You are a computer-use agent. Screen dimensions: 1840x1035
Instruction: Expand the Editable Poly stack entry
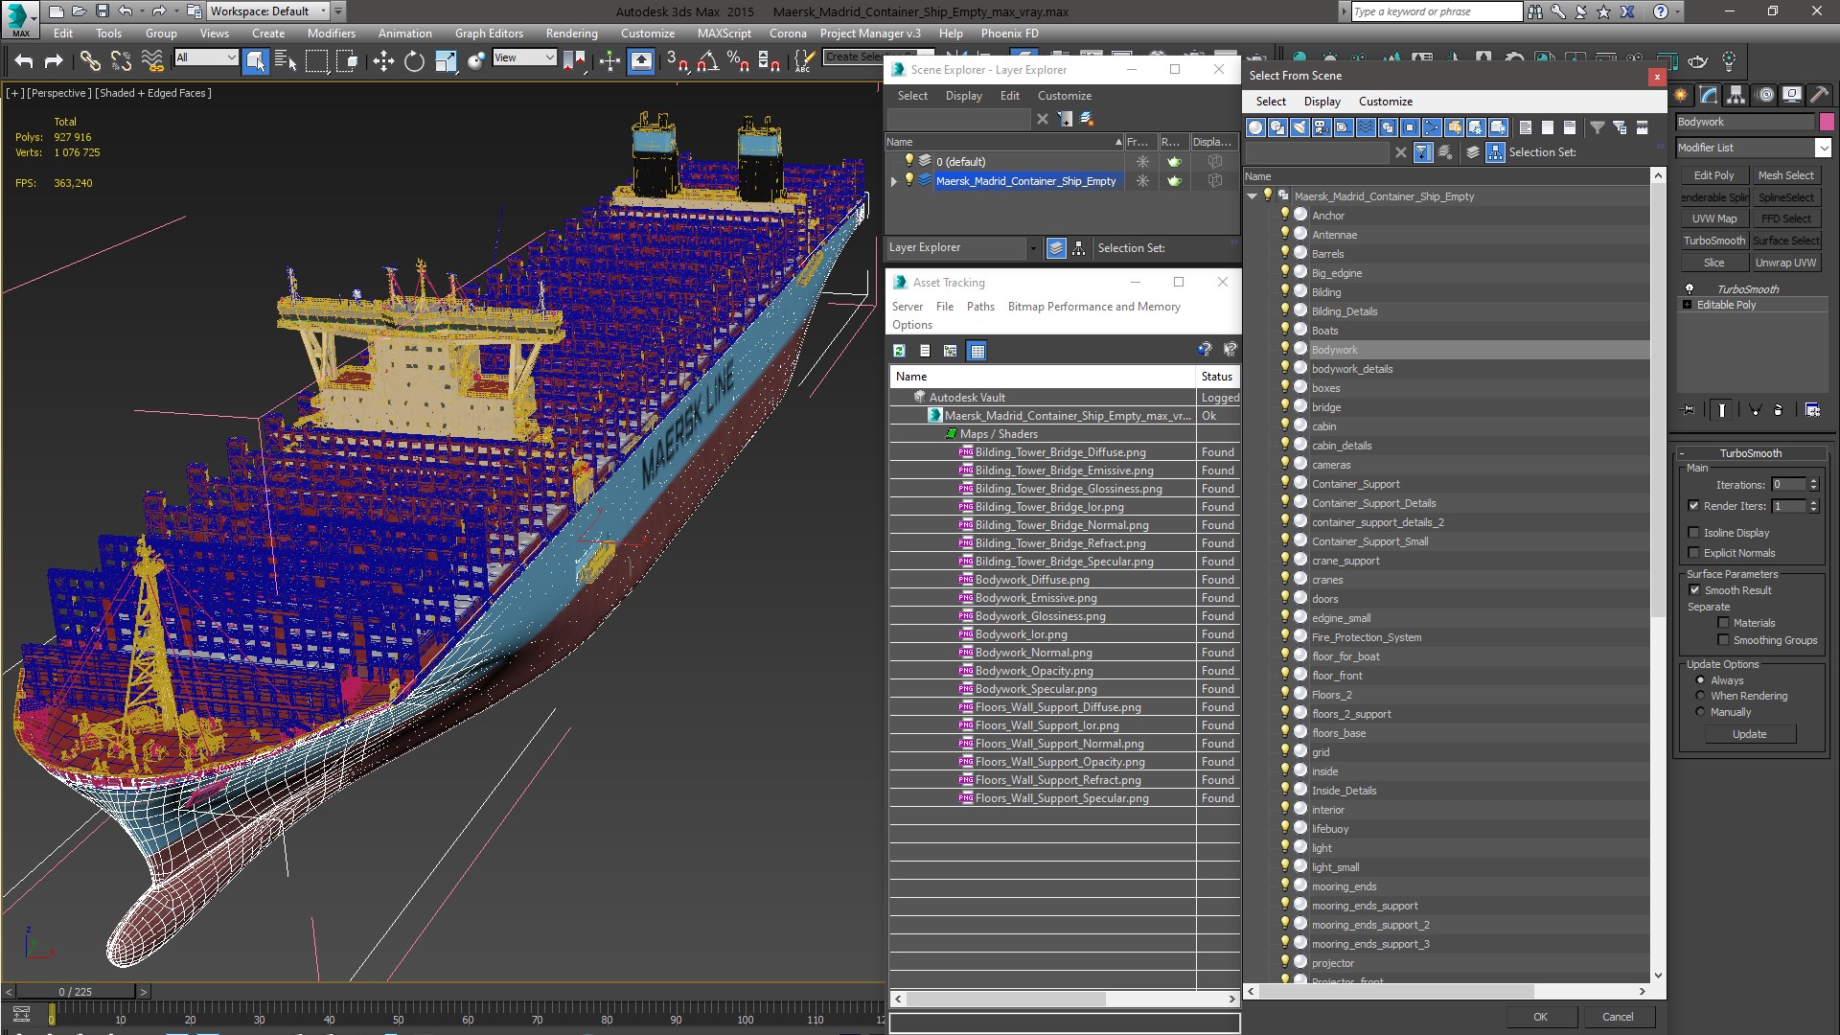[1688, 305]
